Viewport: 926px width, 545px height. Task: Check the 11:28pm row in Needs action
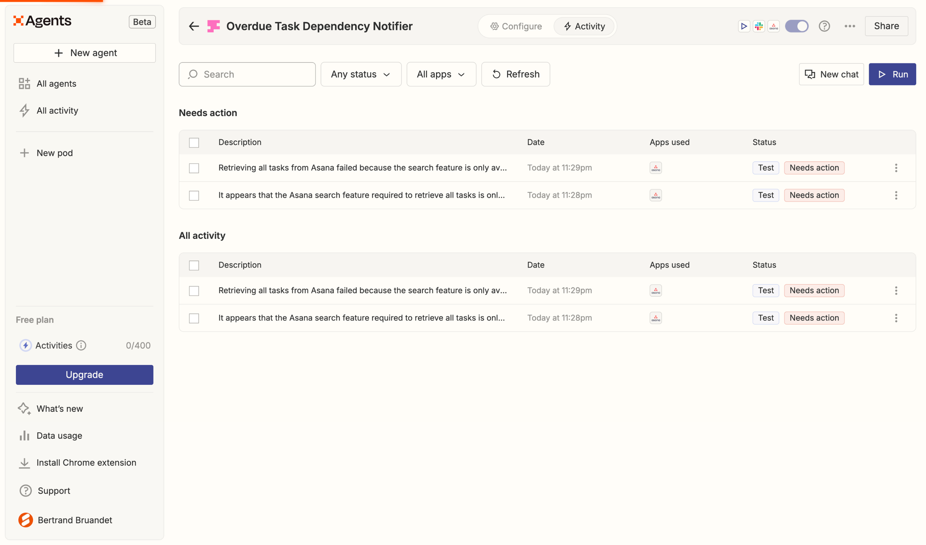[x=194, y=195]
